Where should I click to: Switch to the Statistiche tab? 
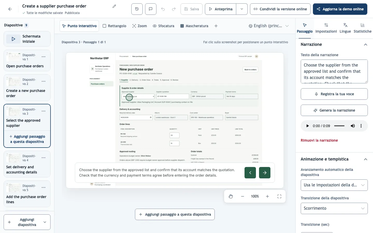[x=362, y=28]
